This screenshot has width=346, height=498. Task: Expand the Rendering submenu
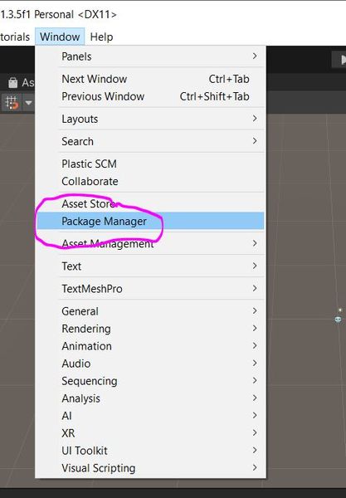(x=150, y=329)
